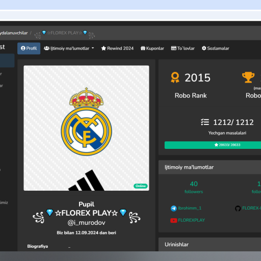The width and height of the screenshot is (261, 261).
Task: Open the Ibrohimm_1 Telegram link
Action: tap(190, 208)
